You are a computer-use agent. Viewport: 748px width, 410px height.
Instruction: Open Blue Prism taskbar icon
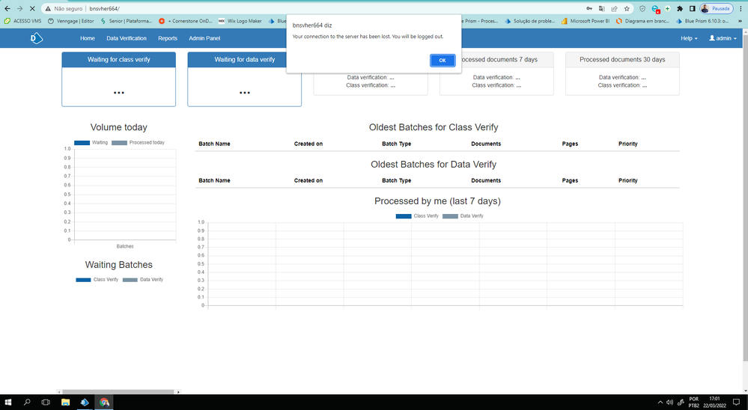tap(85, 403)
